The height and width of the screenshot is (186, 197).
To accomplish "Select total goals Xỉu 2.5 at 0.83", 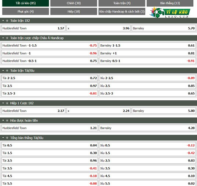I will (x=147, y=161).
